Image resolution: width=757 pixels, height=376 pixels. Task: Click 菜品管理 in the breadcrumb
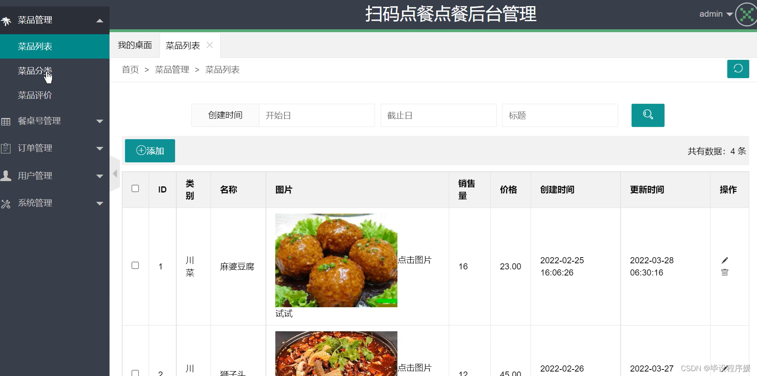[x=172, y=70]
